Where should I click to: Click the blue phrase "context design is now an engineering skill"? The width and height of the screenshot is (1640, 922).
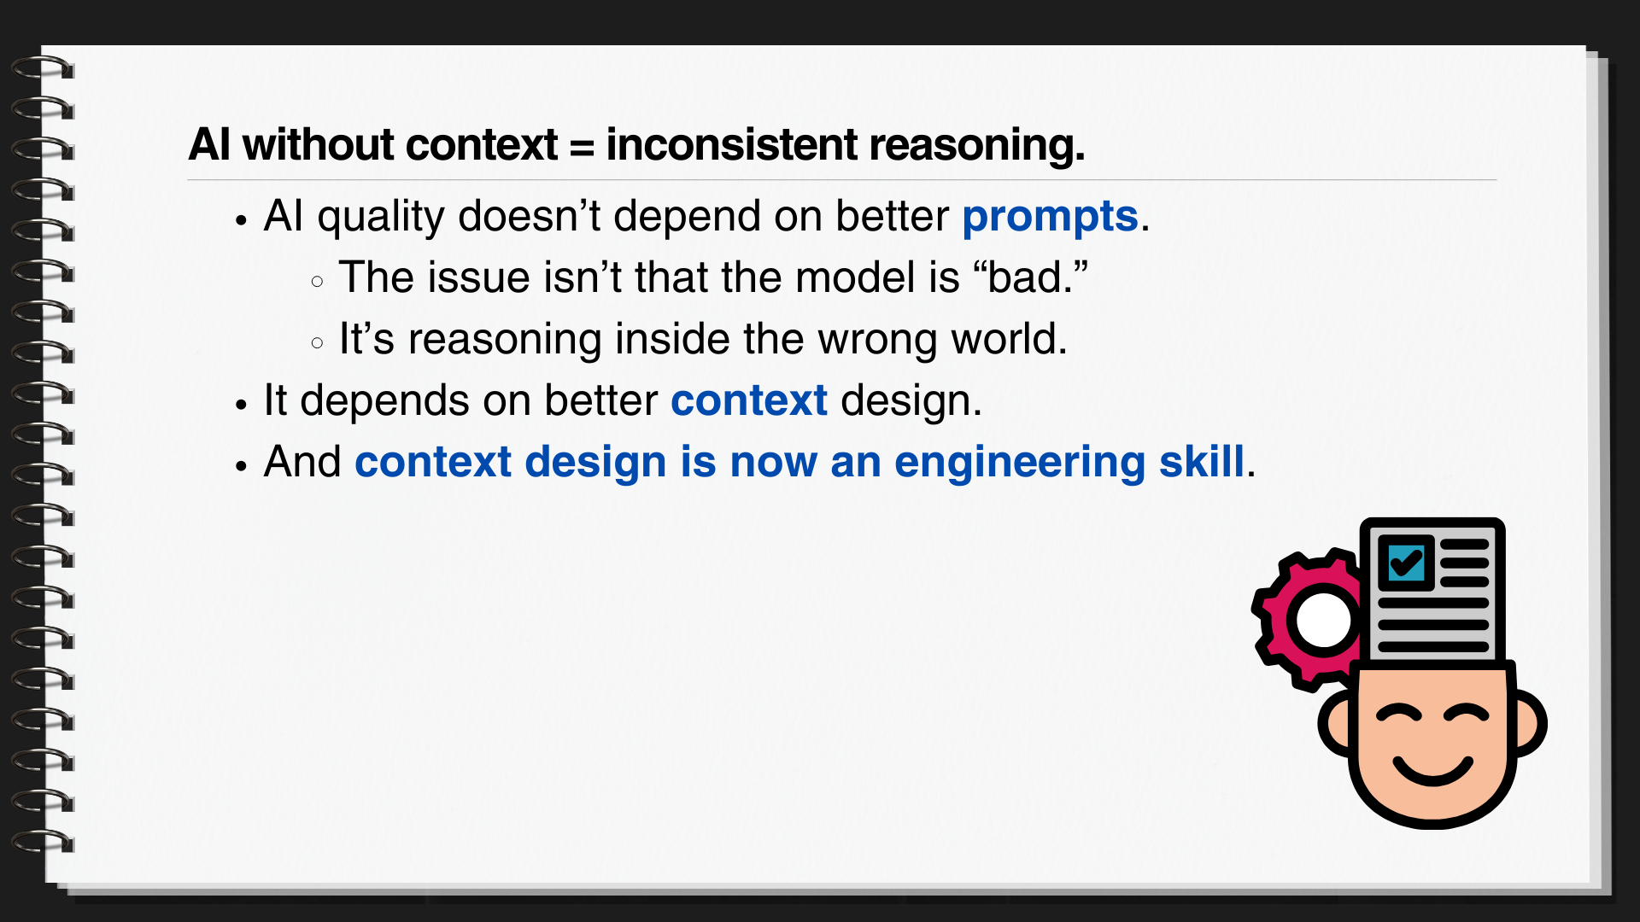tap(799, 462)
